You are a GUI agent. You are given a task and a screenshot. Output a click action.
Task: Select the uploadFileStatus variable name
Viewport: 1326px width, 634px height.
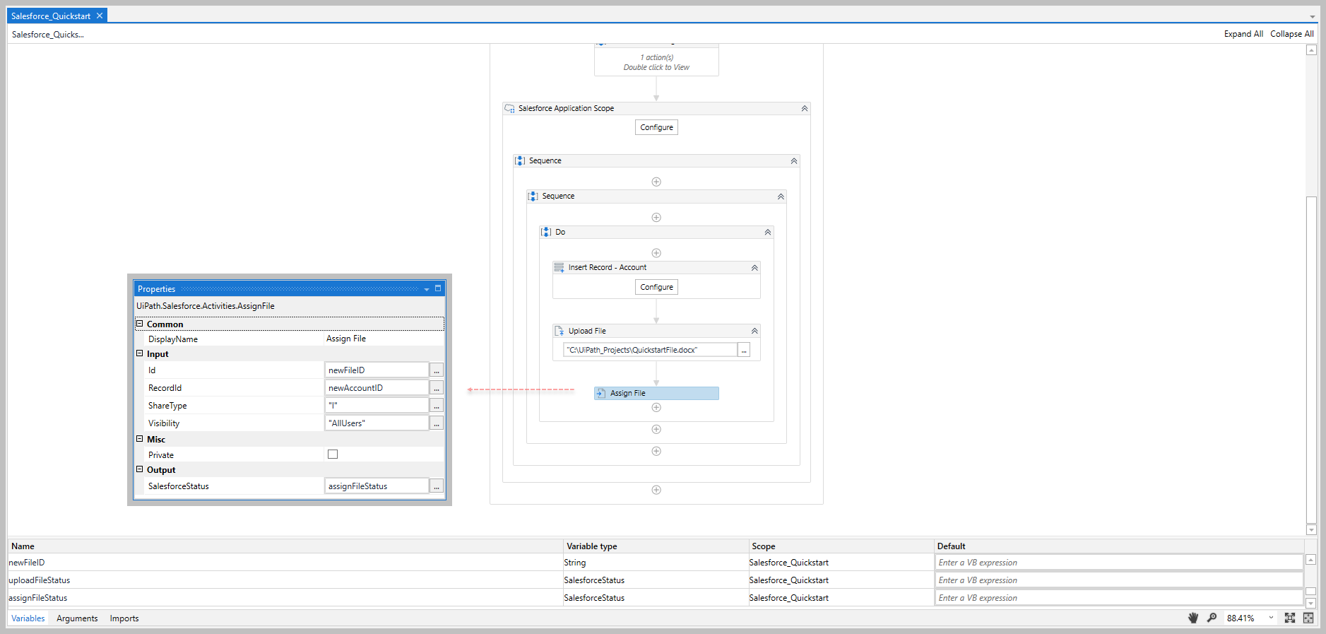[40, 580]
